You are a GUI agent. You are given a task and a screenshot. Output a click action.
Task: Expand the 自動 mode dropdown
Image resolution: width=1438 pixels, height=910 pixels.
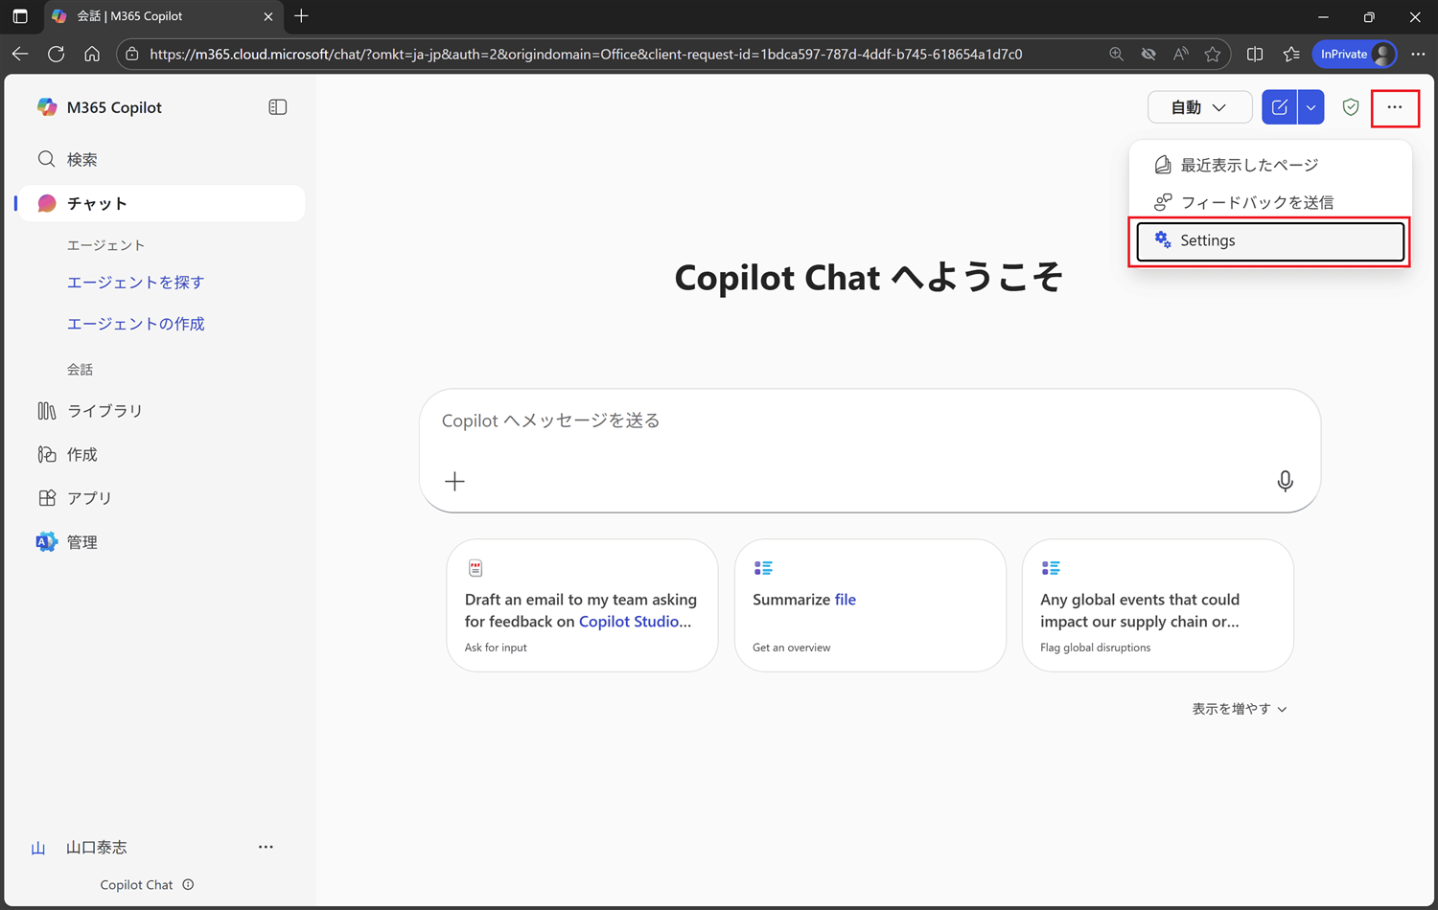[x=1199, y=107]
